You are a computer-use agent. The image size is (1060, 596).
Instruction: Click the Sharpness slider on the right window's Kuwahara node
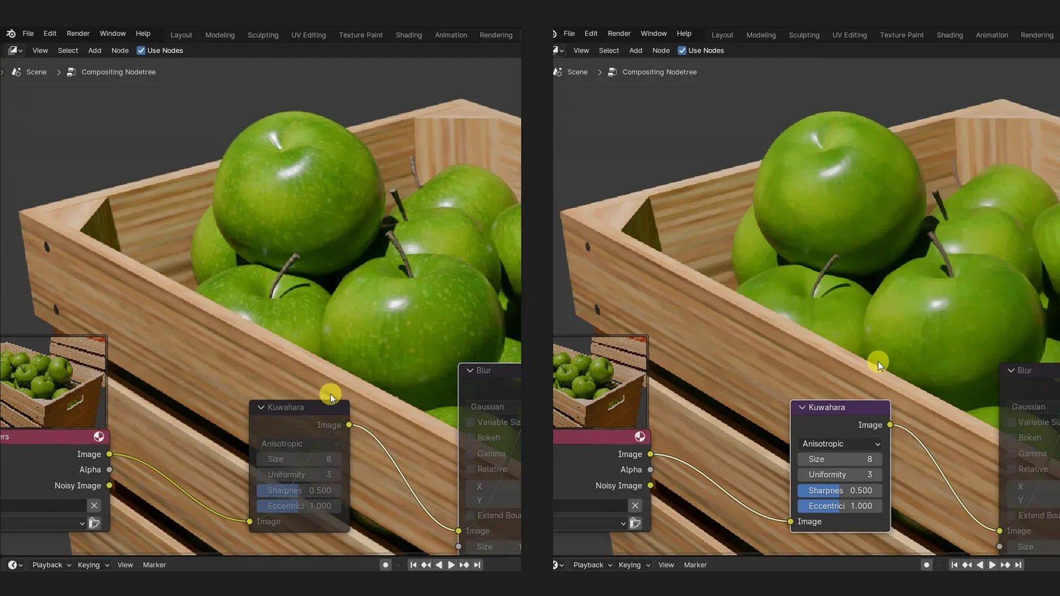pyautogui.click(x=840, y=491)
